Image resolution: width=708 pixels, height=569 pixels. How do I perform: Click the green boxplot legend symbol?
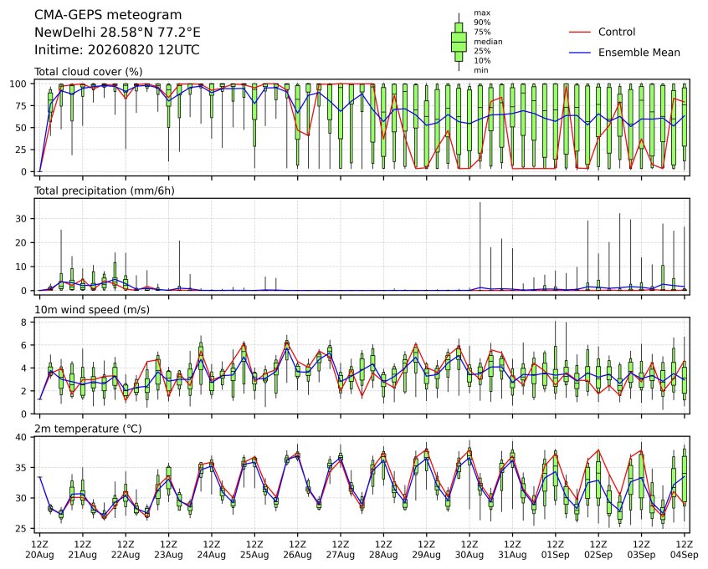click(459, 42)
